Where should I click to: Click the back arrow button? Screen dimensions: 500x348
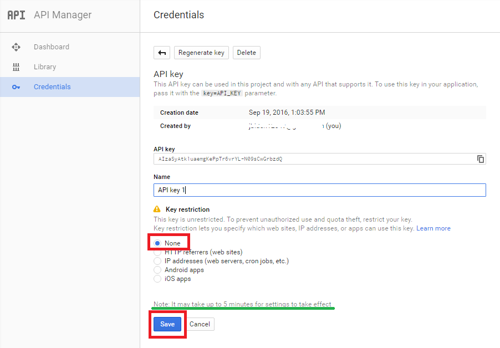pyautogui.click(x=162, y=53)
